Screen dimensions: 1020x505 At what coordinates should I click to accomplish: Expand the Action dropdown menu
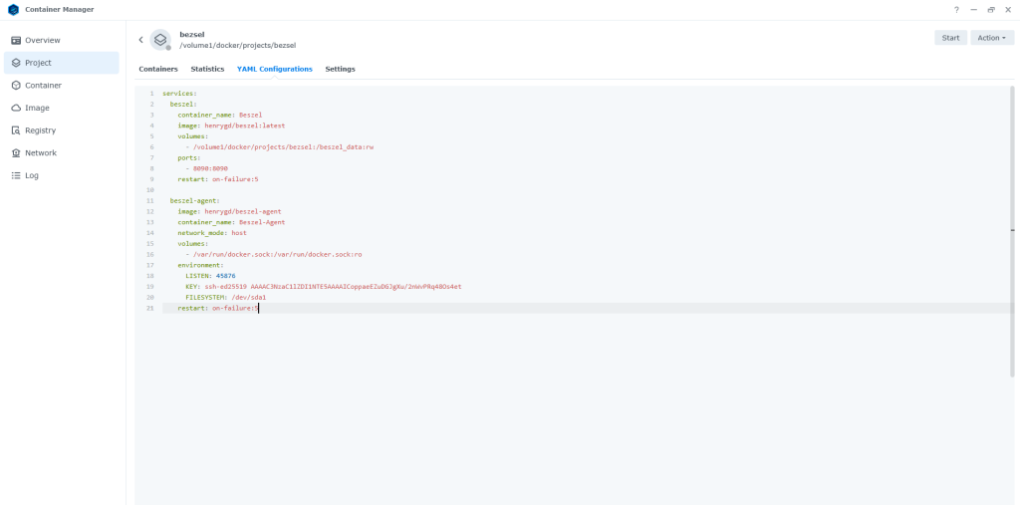point(991,38)
